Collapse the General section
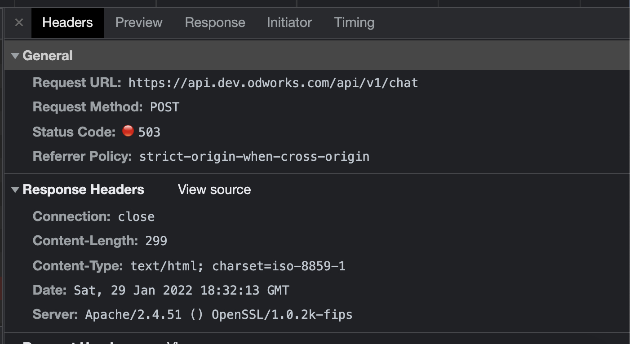 (15, 56)
